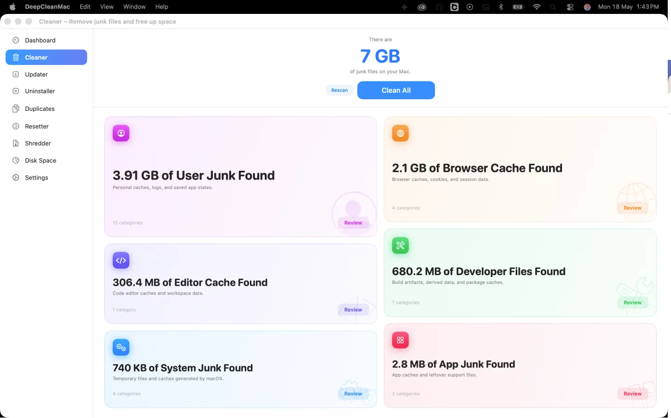Open the Wi-Fi menu in menu bar
671x418 pixels.
[537, 7]
